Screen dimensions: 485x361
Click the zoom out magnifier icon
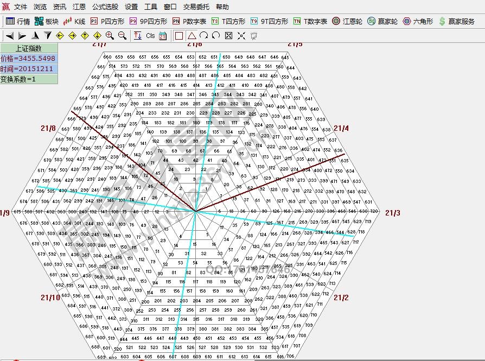coord(122,36)
